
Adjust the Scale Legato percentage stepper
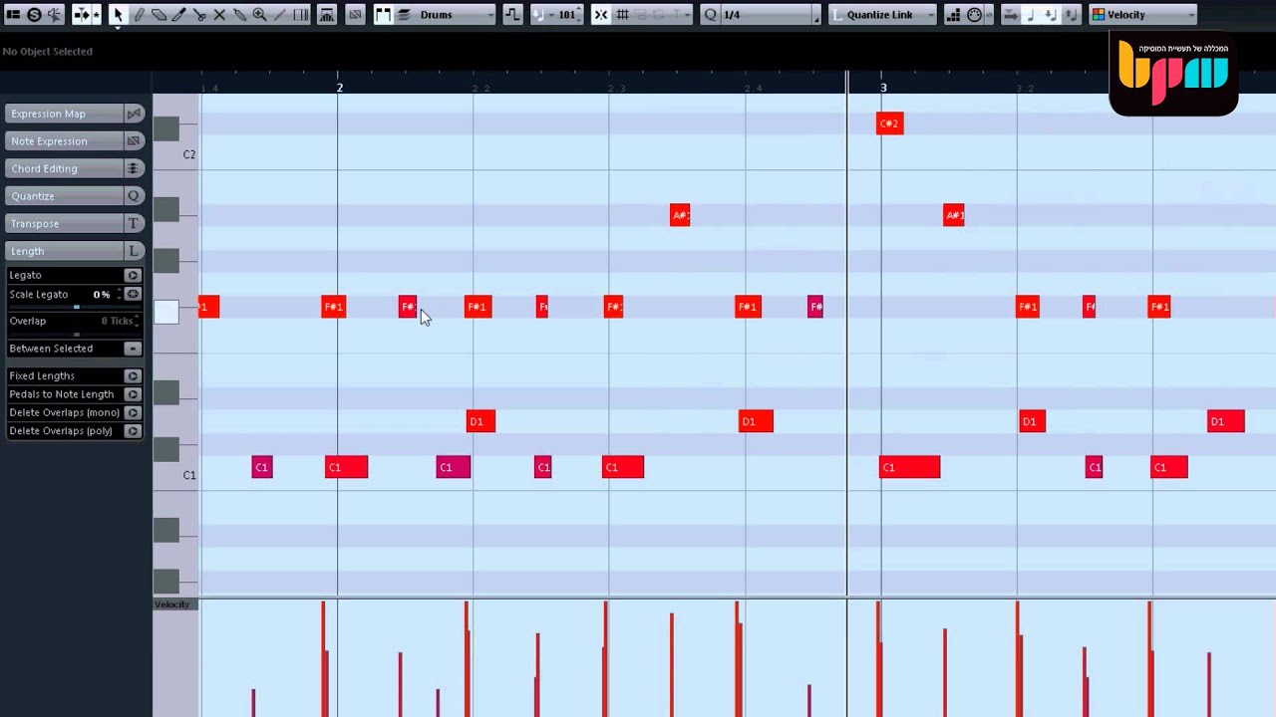tap(119, 295)
